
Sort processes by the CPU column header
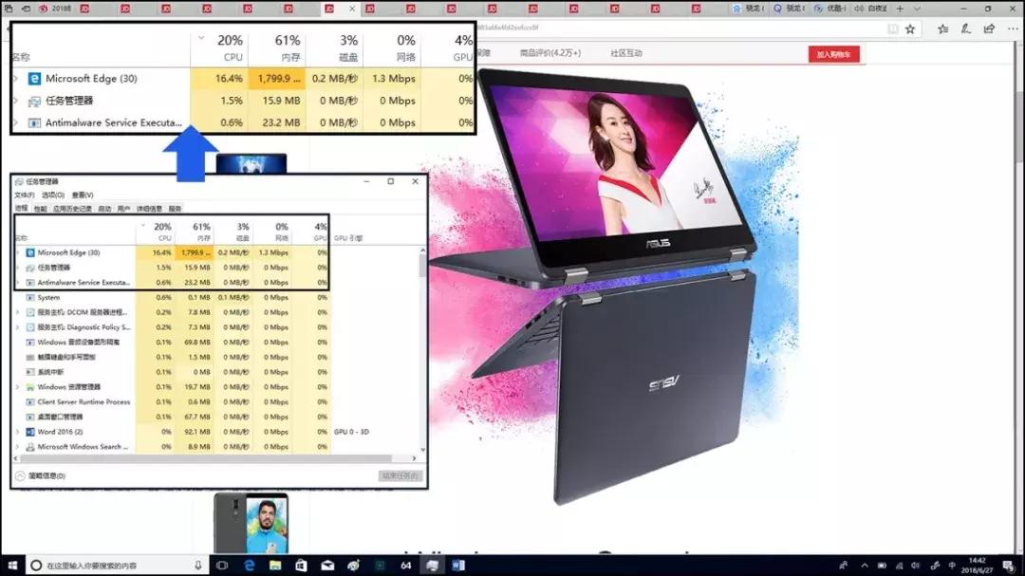[155, 232]
